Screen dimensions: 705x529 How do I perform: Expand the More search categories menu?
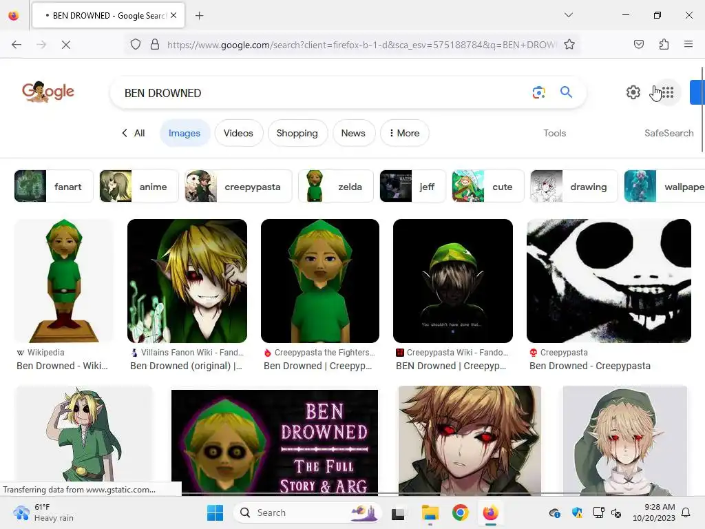[404, 133]
